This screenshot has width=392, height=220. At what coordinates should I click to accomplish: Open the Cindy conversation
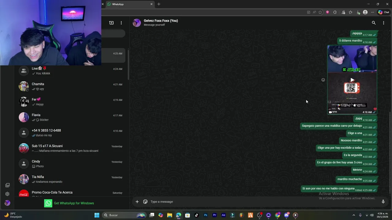point(70,164)
